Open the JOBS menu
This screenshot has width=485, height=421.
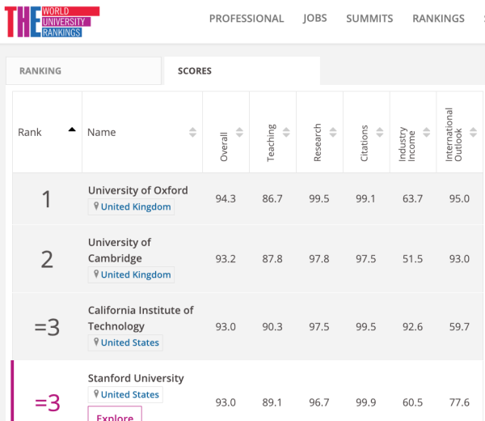[315, 19]
